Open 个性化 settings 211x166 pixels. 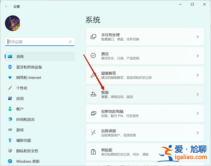click(40, 88)
